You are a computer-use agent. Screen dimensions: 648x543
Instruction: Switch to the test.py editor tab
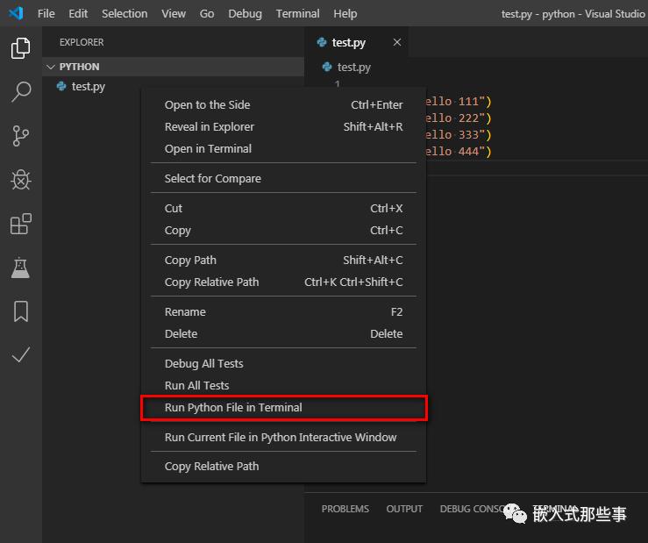click(356, 42)
